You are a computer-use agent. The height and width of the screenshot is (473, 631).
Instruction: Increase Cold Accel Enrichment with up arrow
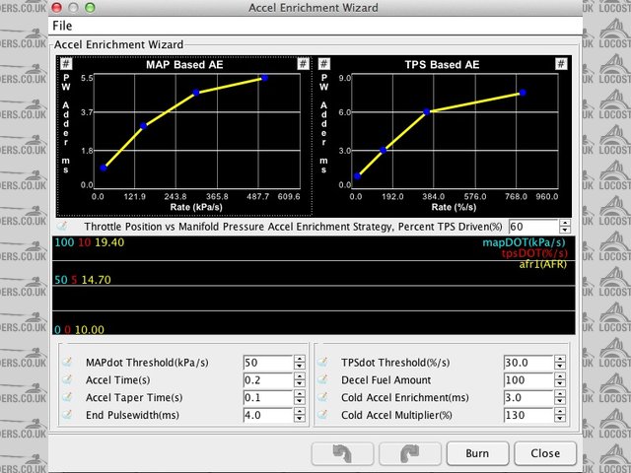pyautogui.click(x=560, y=394)
